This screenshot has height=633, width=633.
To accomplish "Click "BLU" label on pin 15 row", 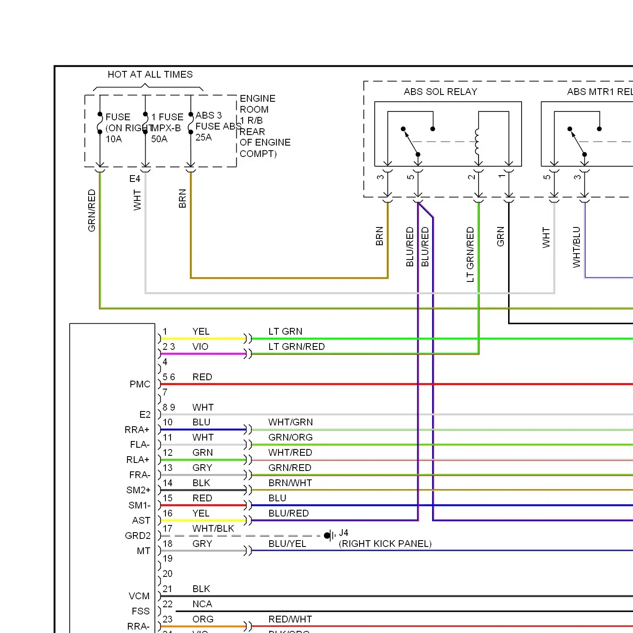I will [x=277, y=498].
